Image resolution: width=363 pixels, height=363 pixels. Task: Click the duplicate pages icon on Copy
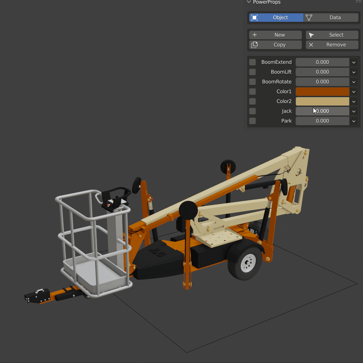[254, 45]
